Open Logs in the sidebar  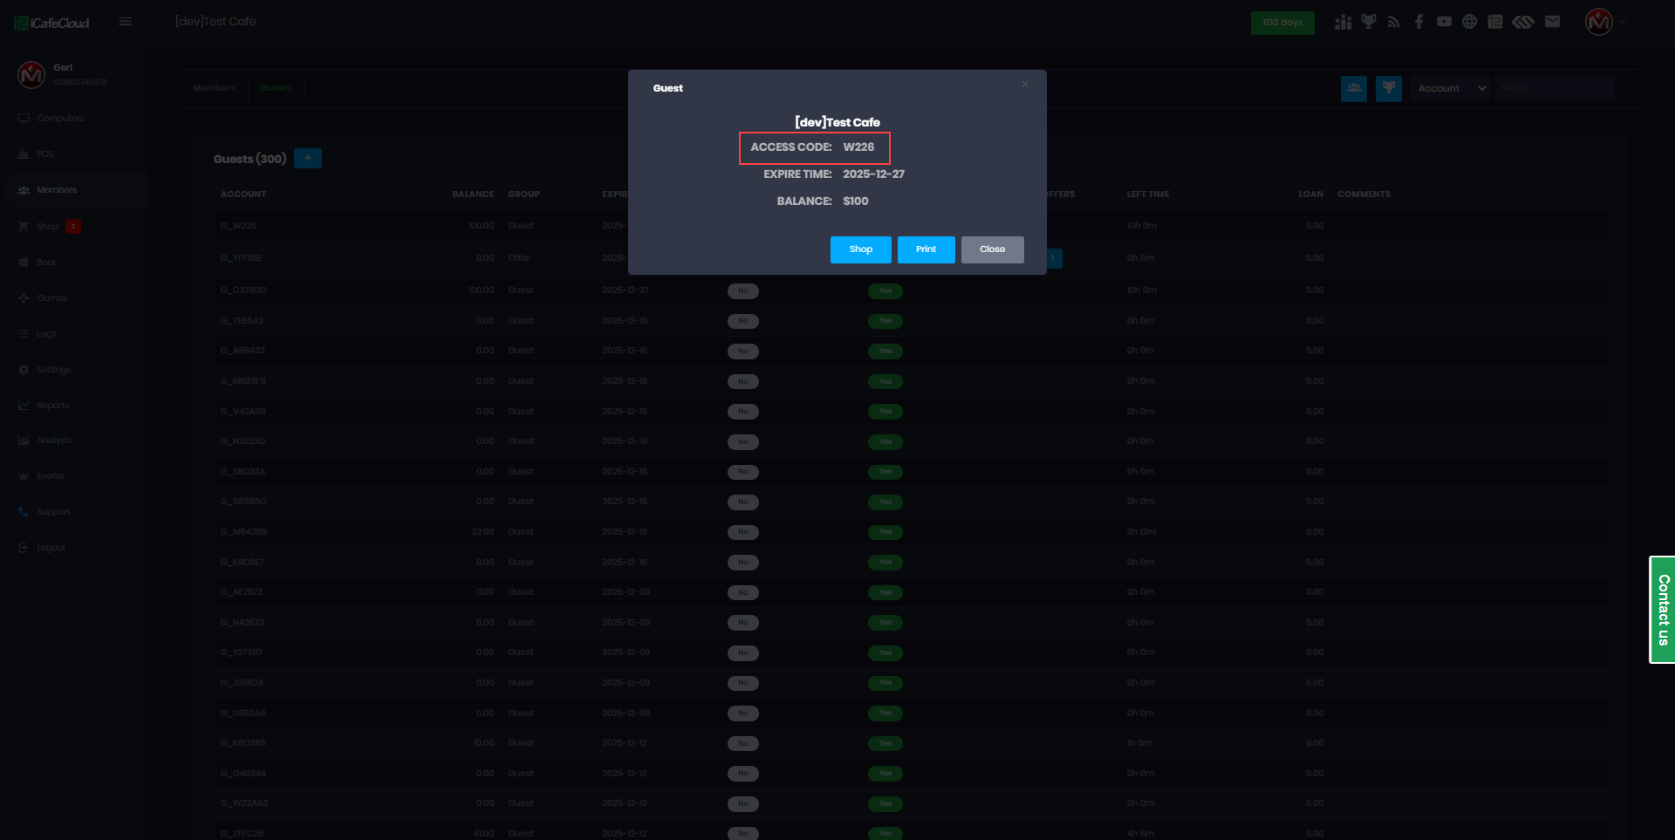click(x=46, y=334)
